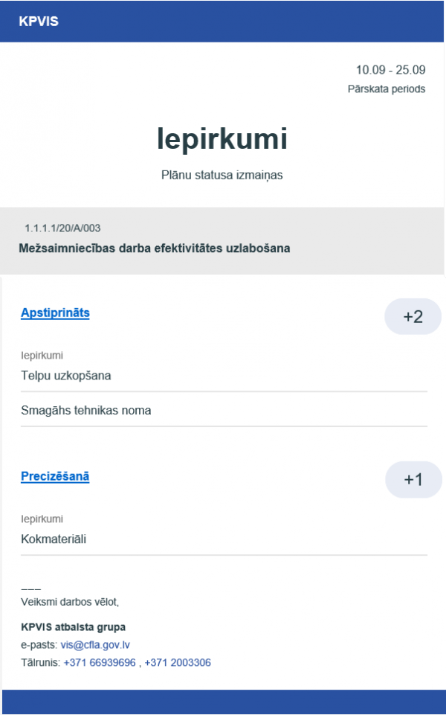Click the Veiksmi darbos vēlot closing line
Image resolution: width=446 pixels, height=715 pixels.
(70, 601)
